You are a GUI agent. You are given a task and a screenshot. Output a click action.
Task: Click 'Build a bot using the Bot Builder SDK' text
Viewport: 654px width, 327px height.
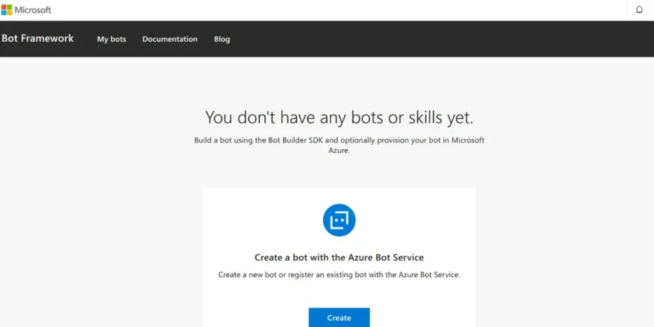click(339, 145)
